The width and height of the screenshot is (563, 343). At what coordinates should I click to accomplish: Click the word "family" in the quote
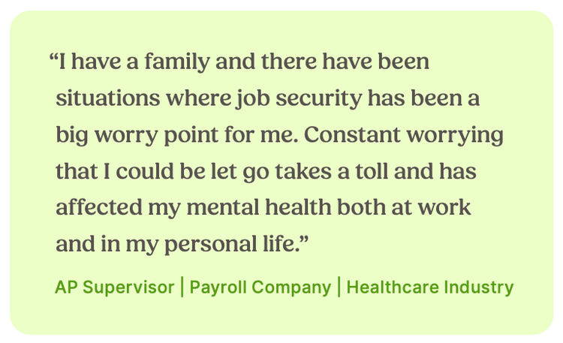point(177,62)
